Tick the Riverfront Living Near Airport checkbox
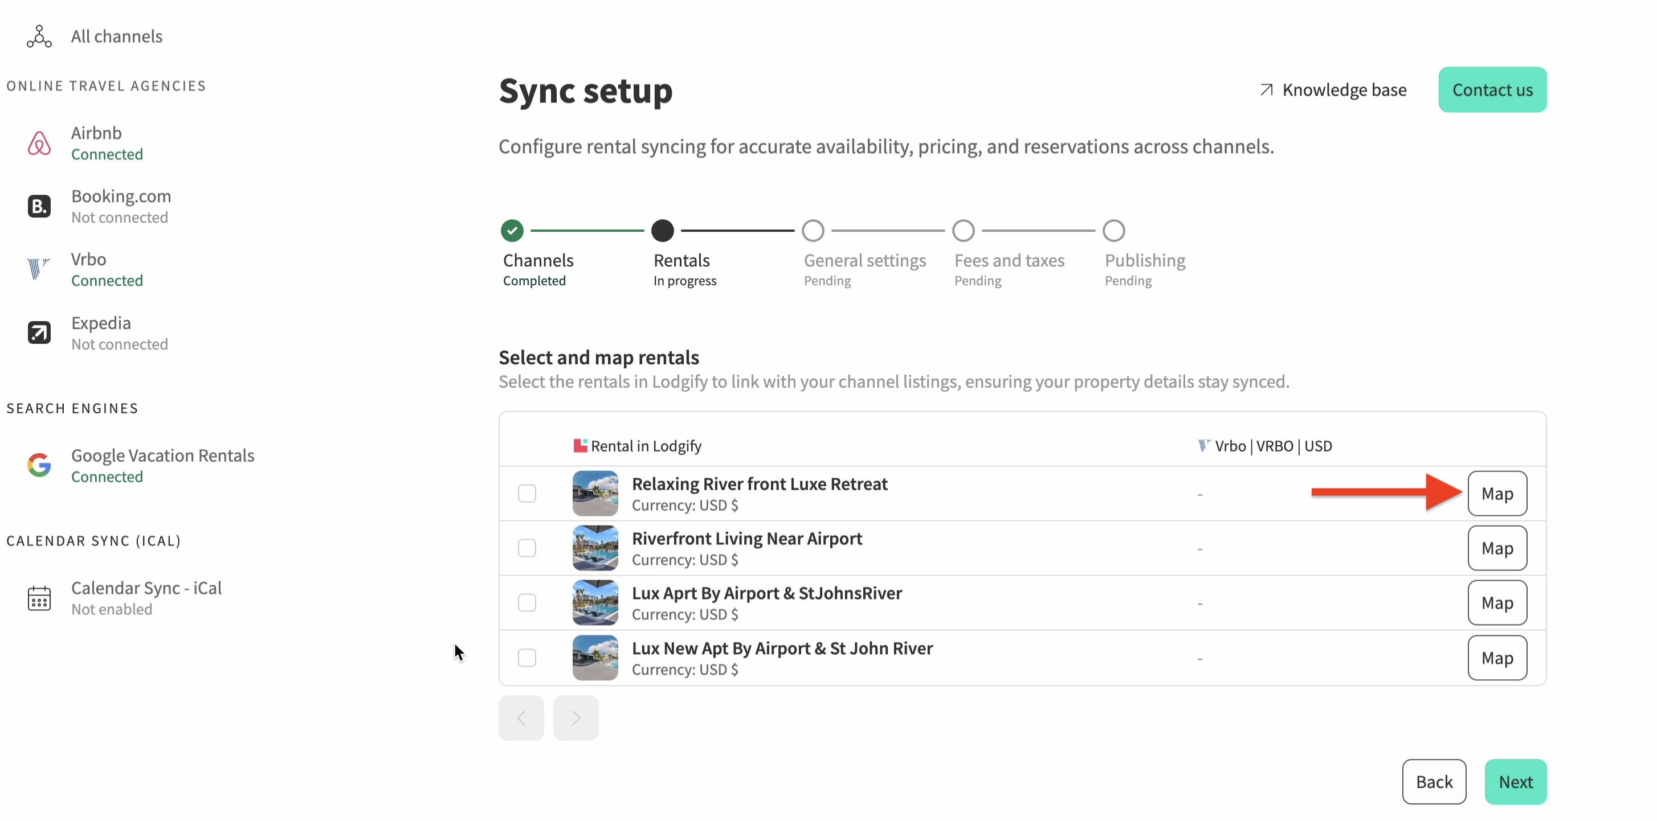The width and height of the screenshot is (1657, 821). 527,548
